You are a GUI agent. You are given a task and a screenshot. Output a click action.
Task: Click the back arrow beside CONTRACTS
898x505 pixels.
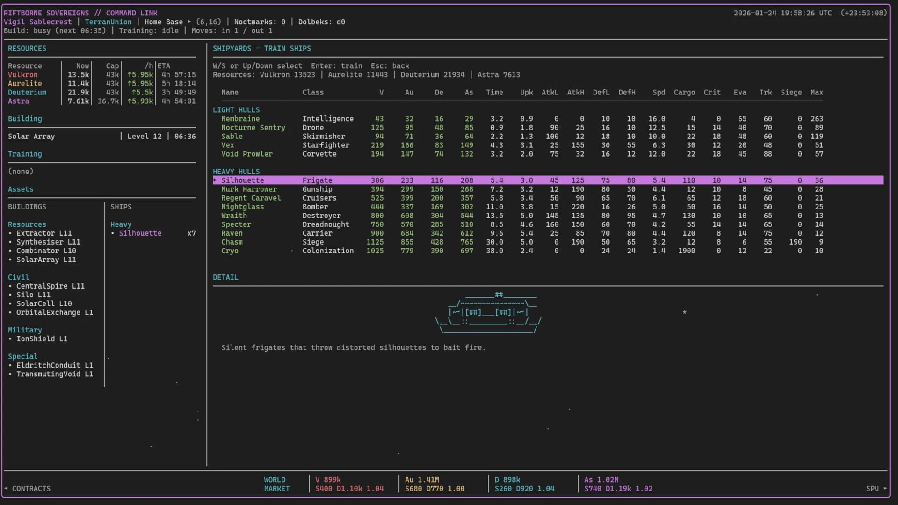[6, 488]
